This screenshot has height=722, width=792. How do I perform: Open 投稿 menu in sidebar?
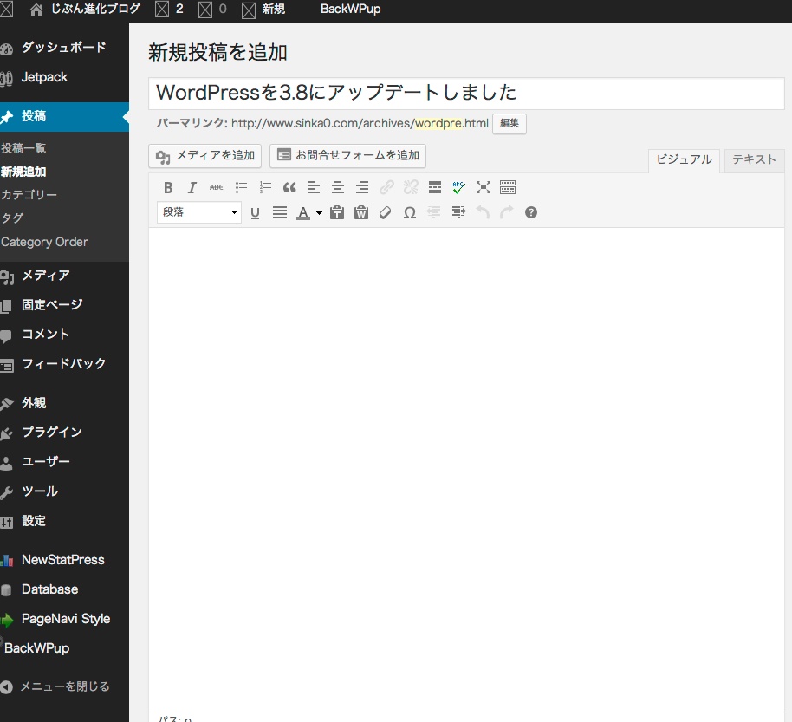tap(64, 117)
